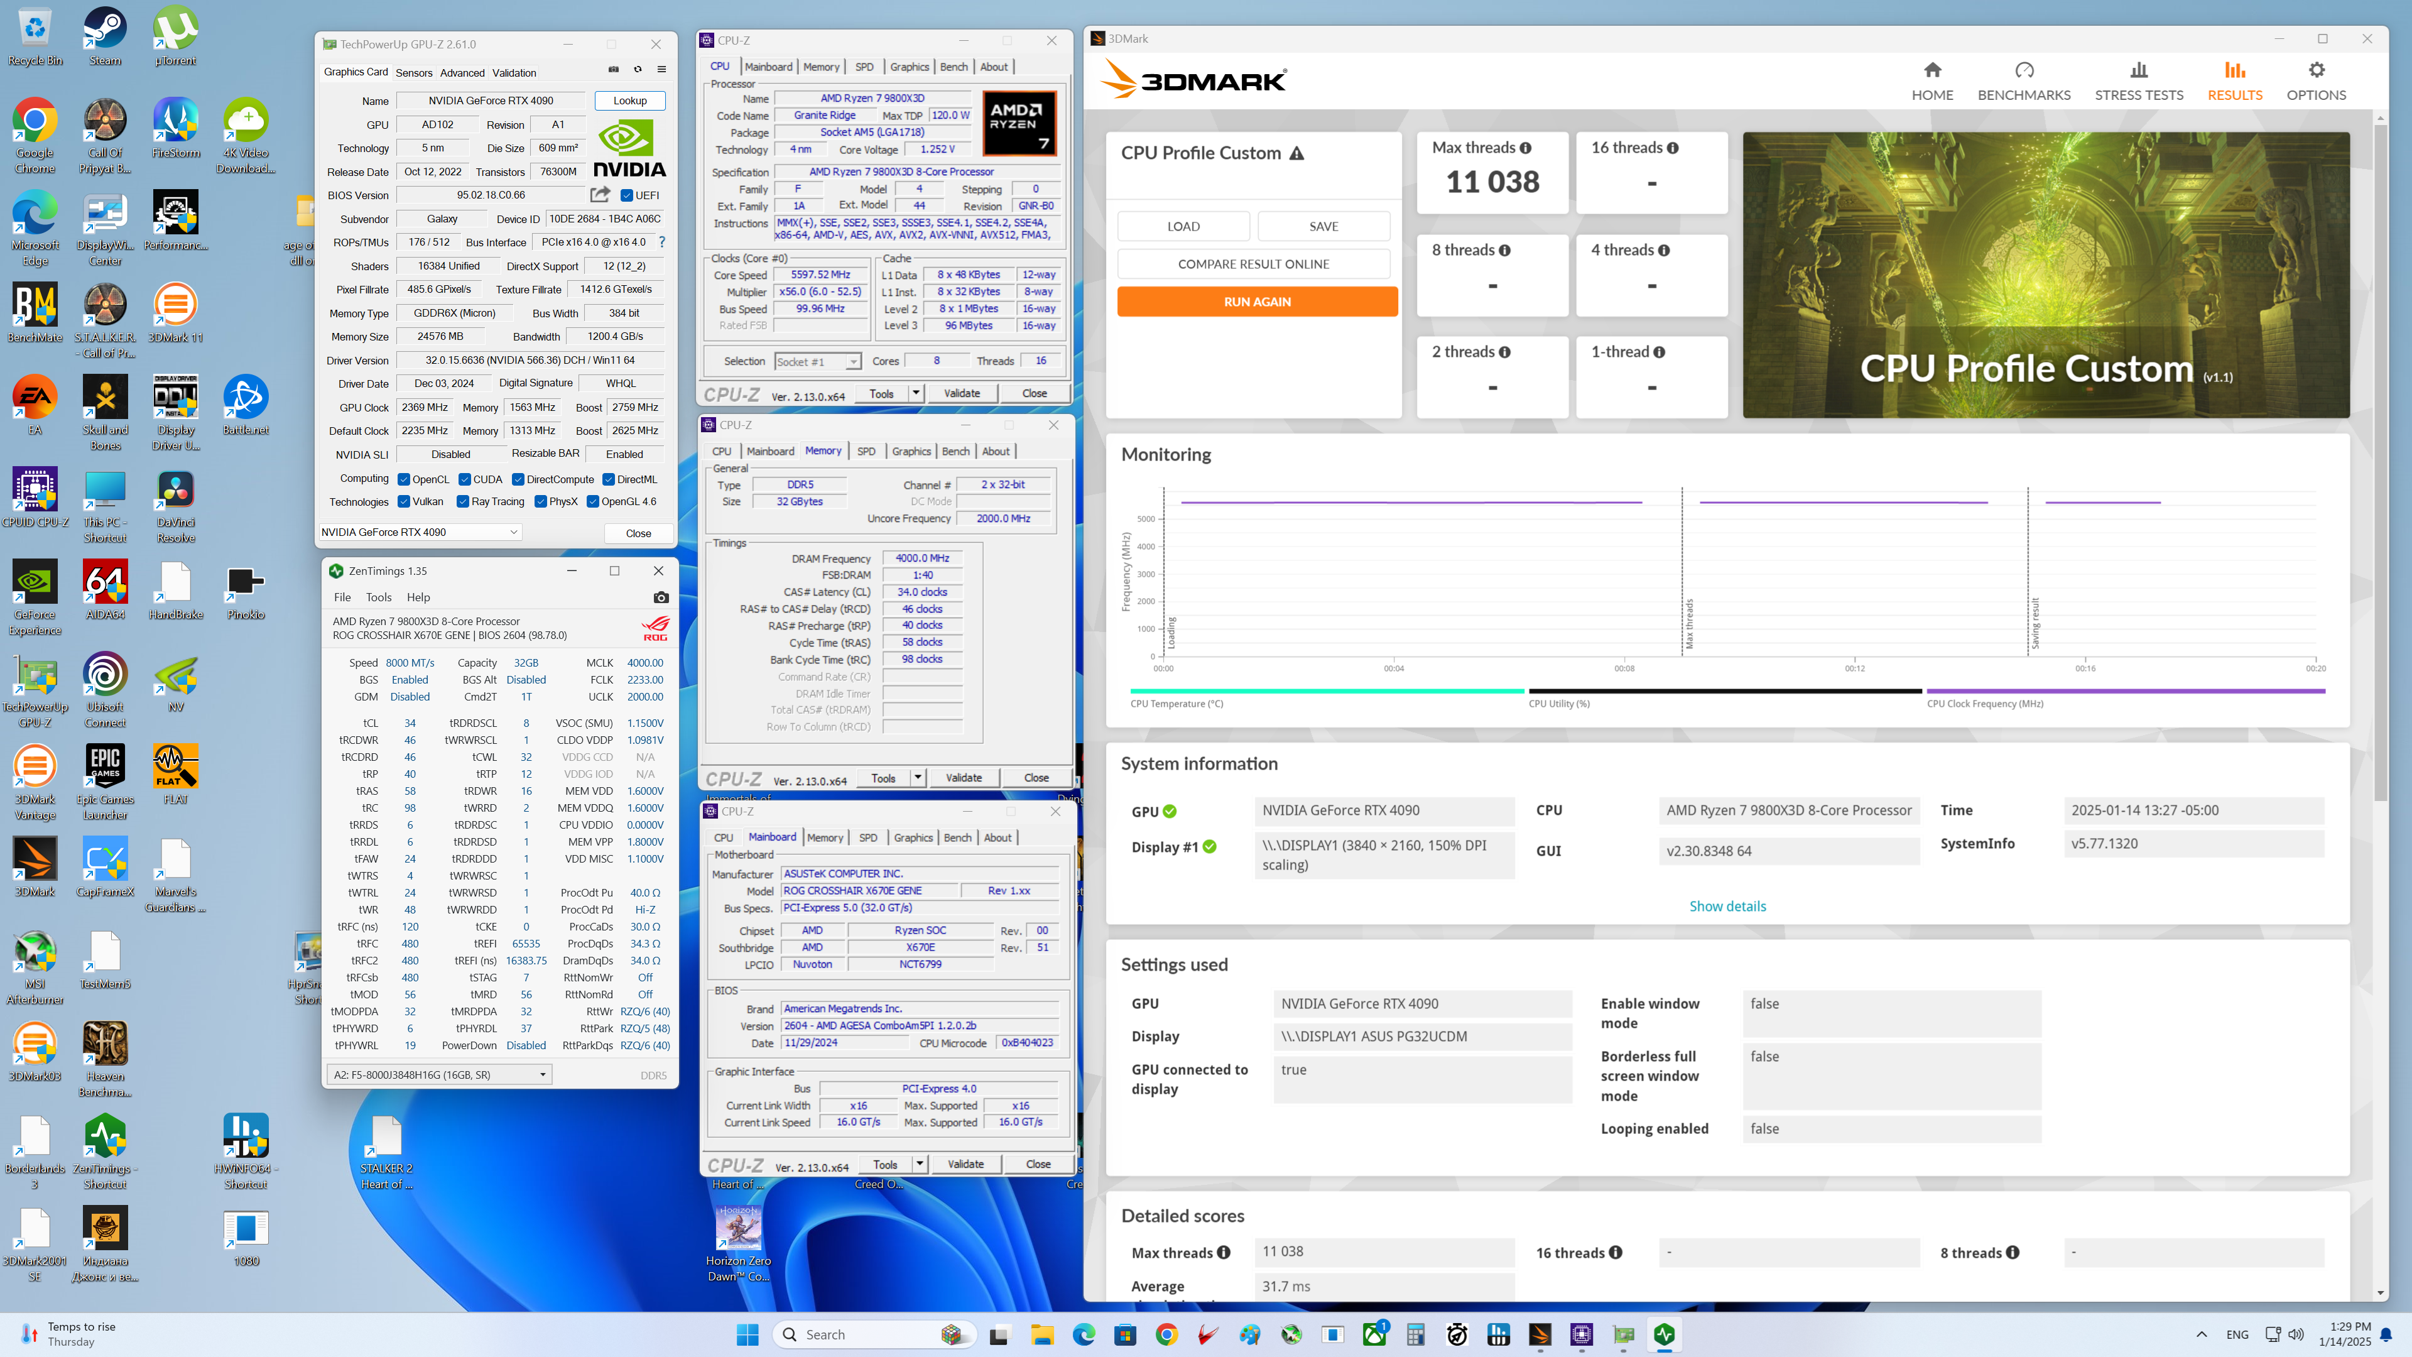This screenshot has width=2412, height=1357.
Task: Open the Graphics tab in CPU-Z Mainboard window
Action: tap(913, 837)
